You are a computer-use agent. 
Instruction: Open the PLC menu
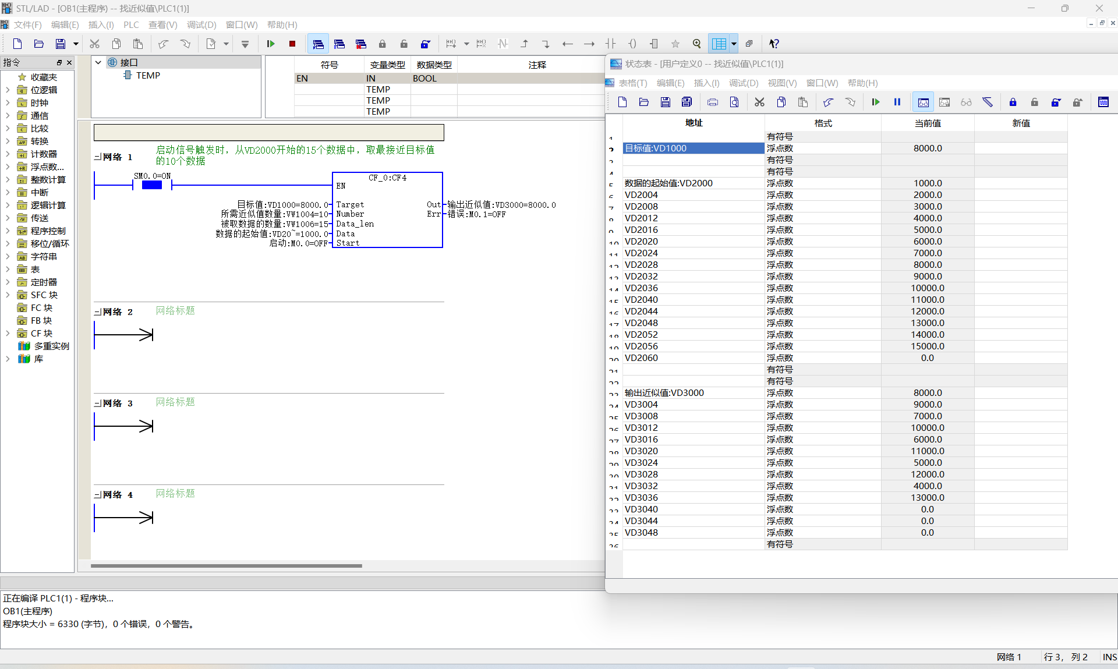tap(131, 24)
